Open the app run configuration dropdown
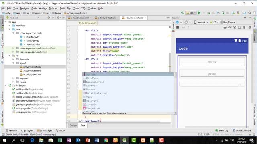Viewport: 257px width, 144px height. pos(191,13)
